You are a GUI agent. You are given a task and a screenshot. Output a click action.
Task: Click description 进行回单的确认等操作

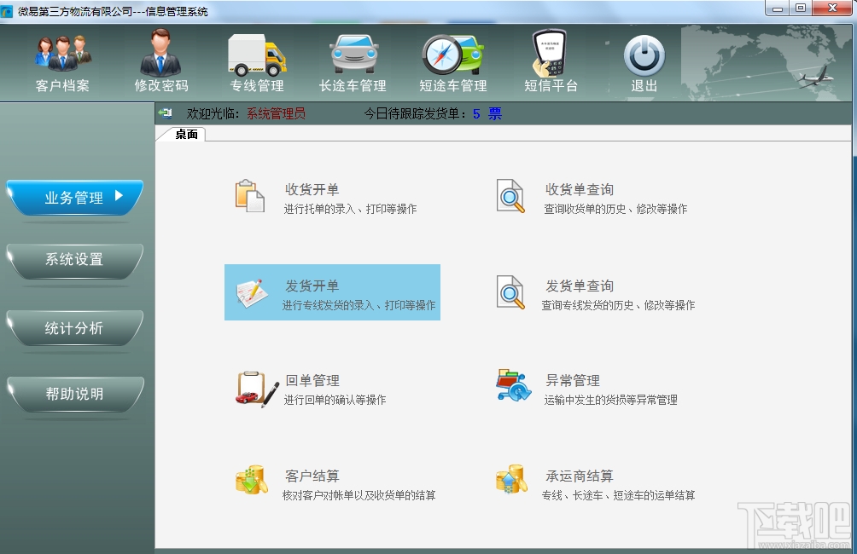335,400
